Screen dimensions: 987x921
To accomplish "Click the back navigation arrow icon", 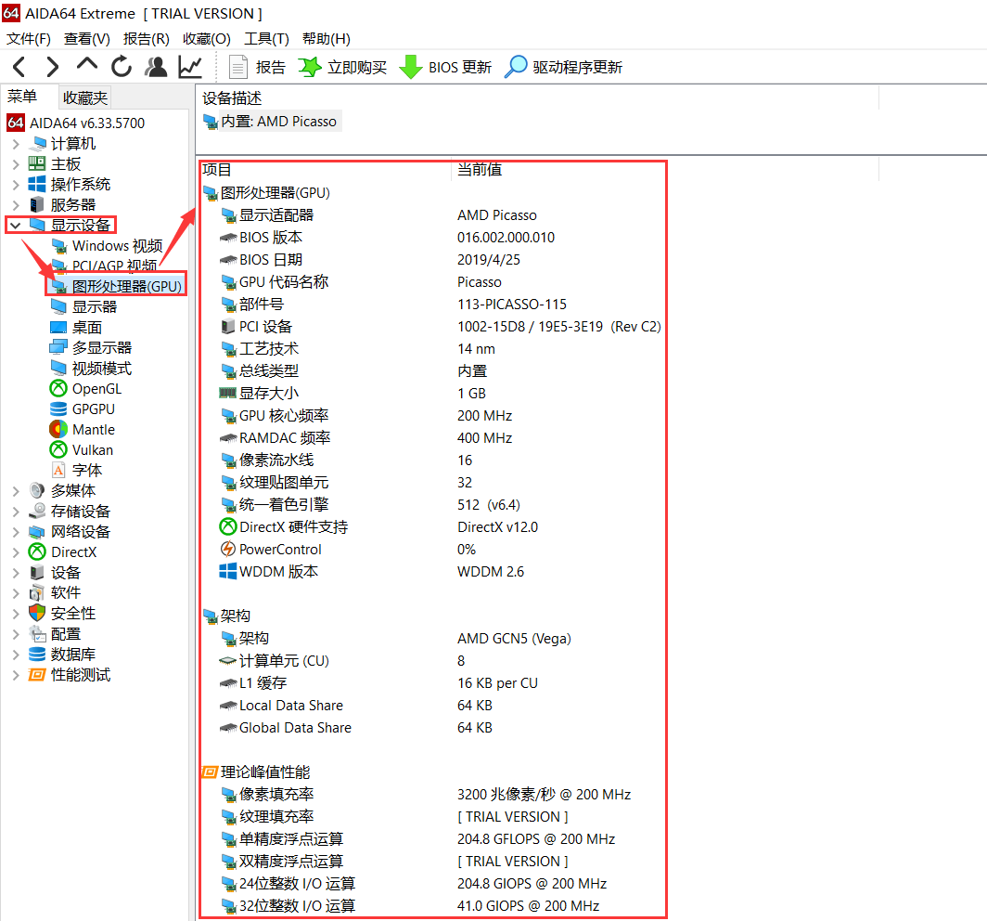I will click(x=19, y=66).
